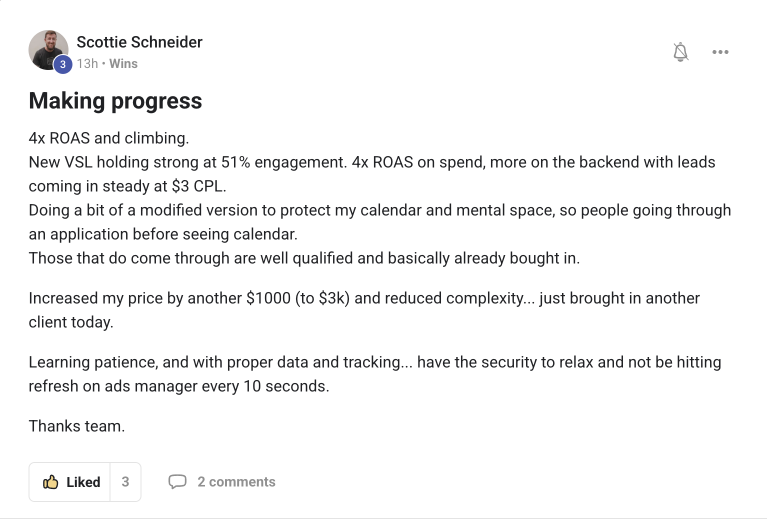Open the three-dot more options menu
Screen dimensions: 767x530
(x=720, y=52)
